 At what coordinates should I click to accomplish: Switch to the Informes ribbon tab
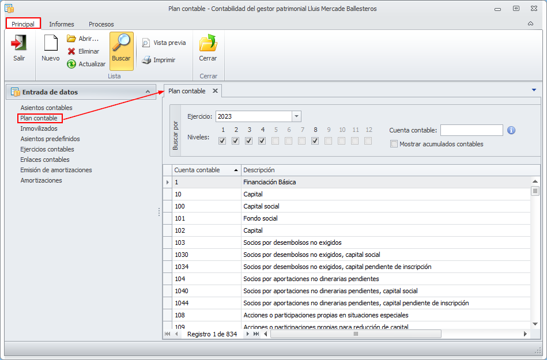[61, 24]
